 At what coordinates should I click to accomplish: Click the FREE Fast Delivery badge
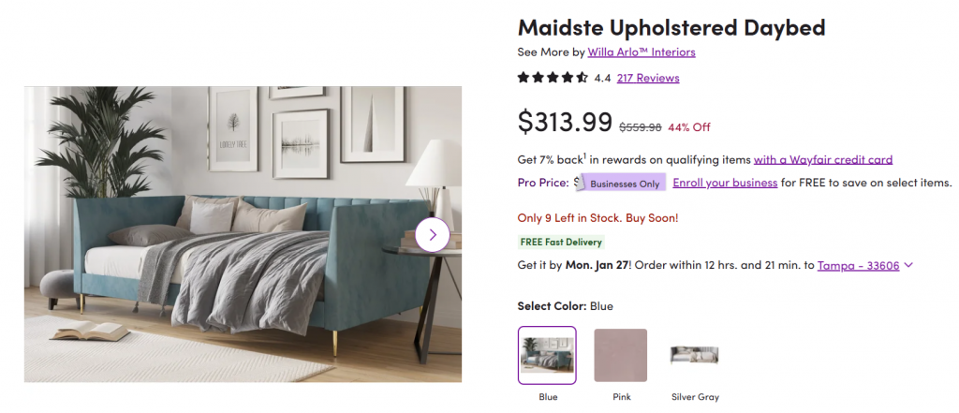(561, 242)
